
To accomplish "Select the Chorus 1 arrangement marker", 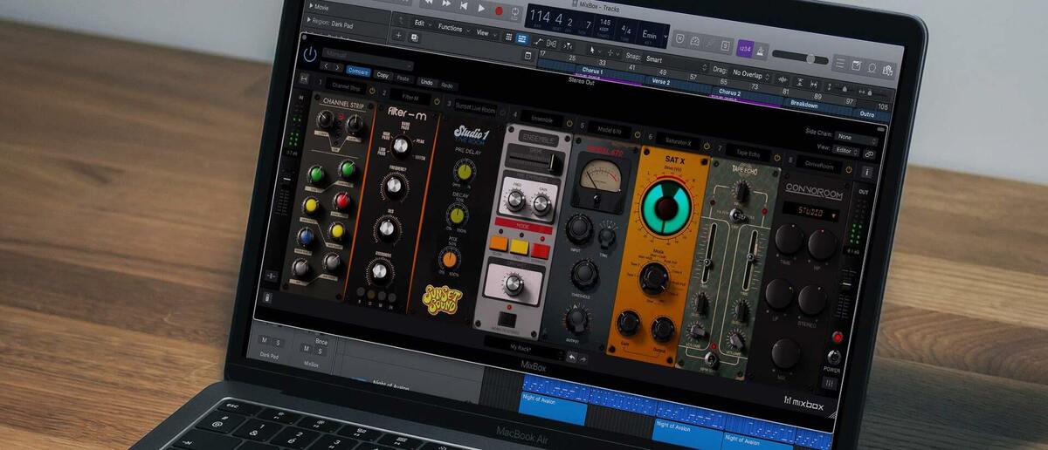I will pyautogui.click(x=591, y=72).
